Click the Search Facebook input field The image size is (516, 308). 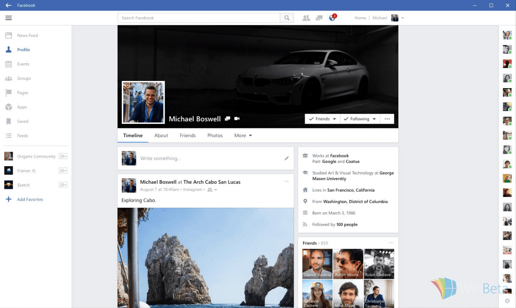click(199, 18)
